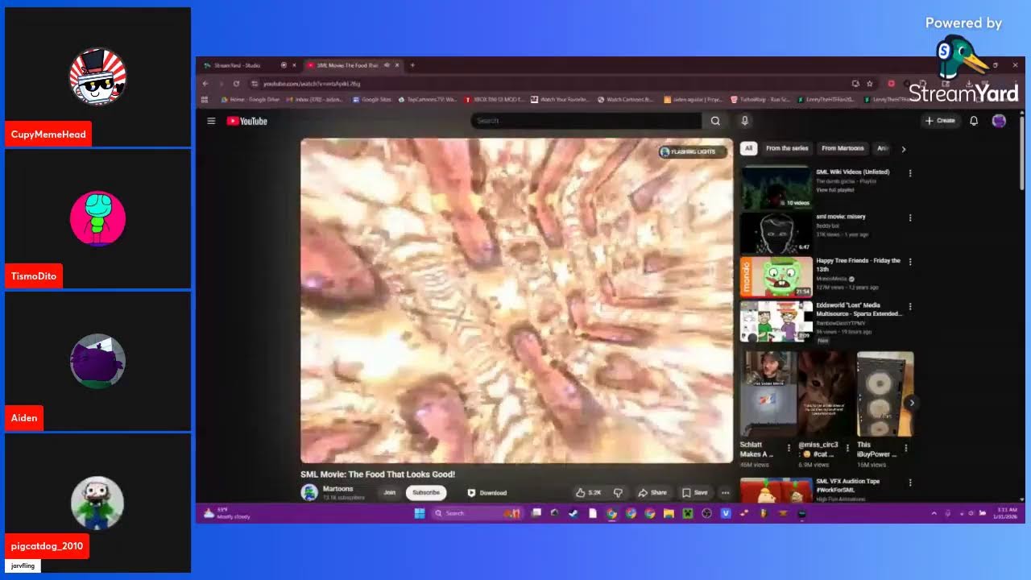This screenshot has width=1031, height=580.
Task: Open the iBuyPower short thumbnail
Action: point(885,394)
